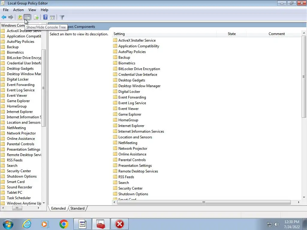Open the File menu

point(6,10)
